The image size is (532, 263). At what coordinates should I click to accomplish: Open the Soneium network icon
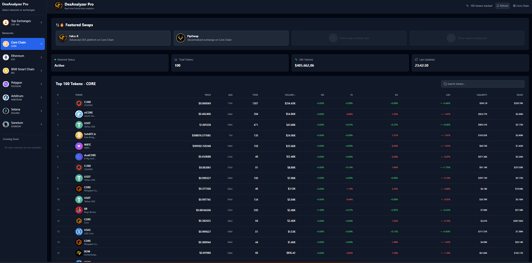(x=6, y=124)
